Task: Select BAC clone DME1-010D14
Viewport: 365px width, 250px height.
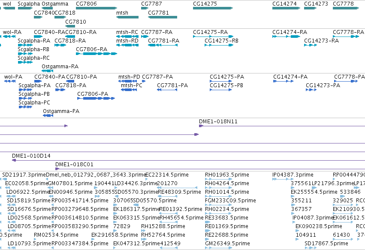Action: [31, 156]
